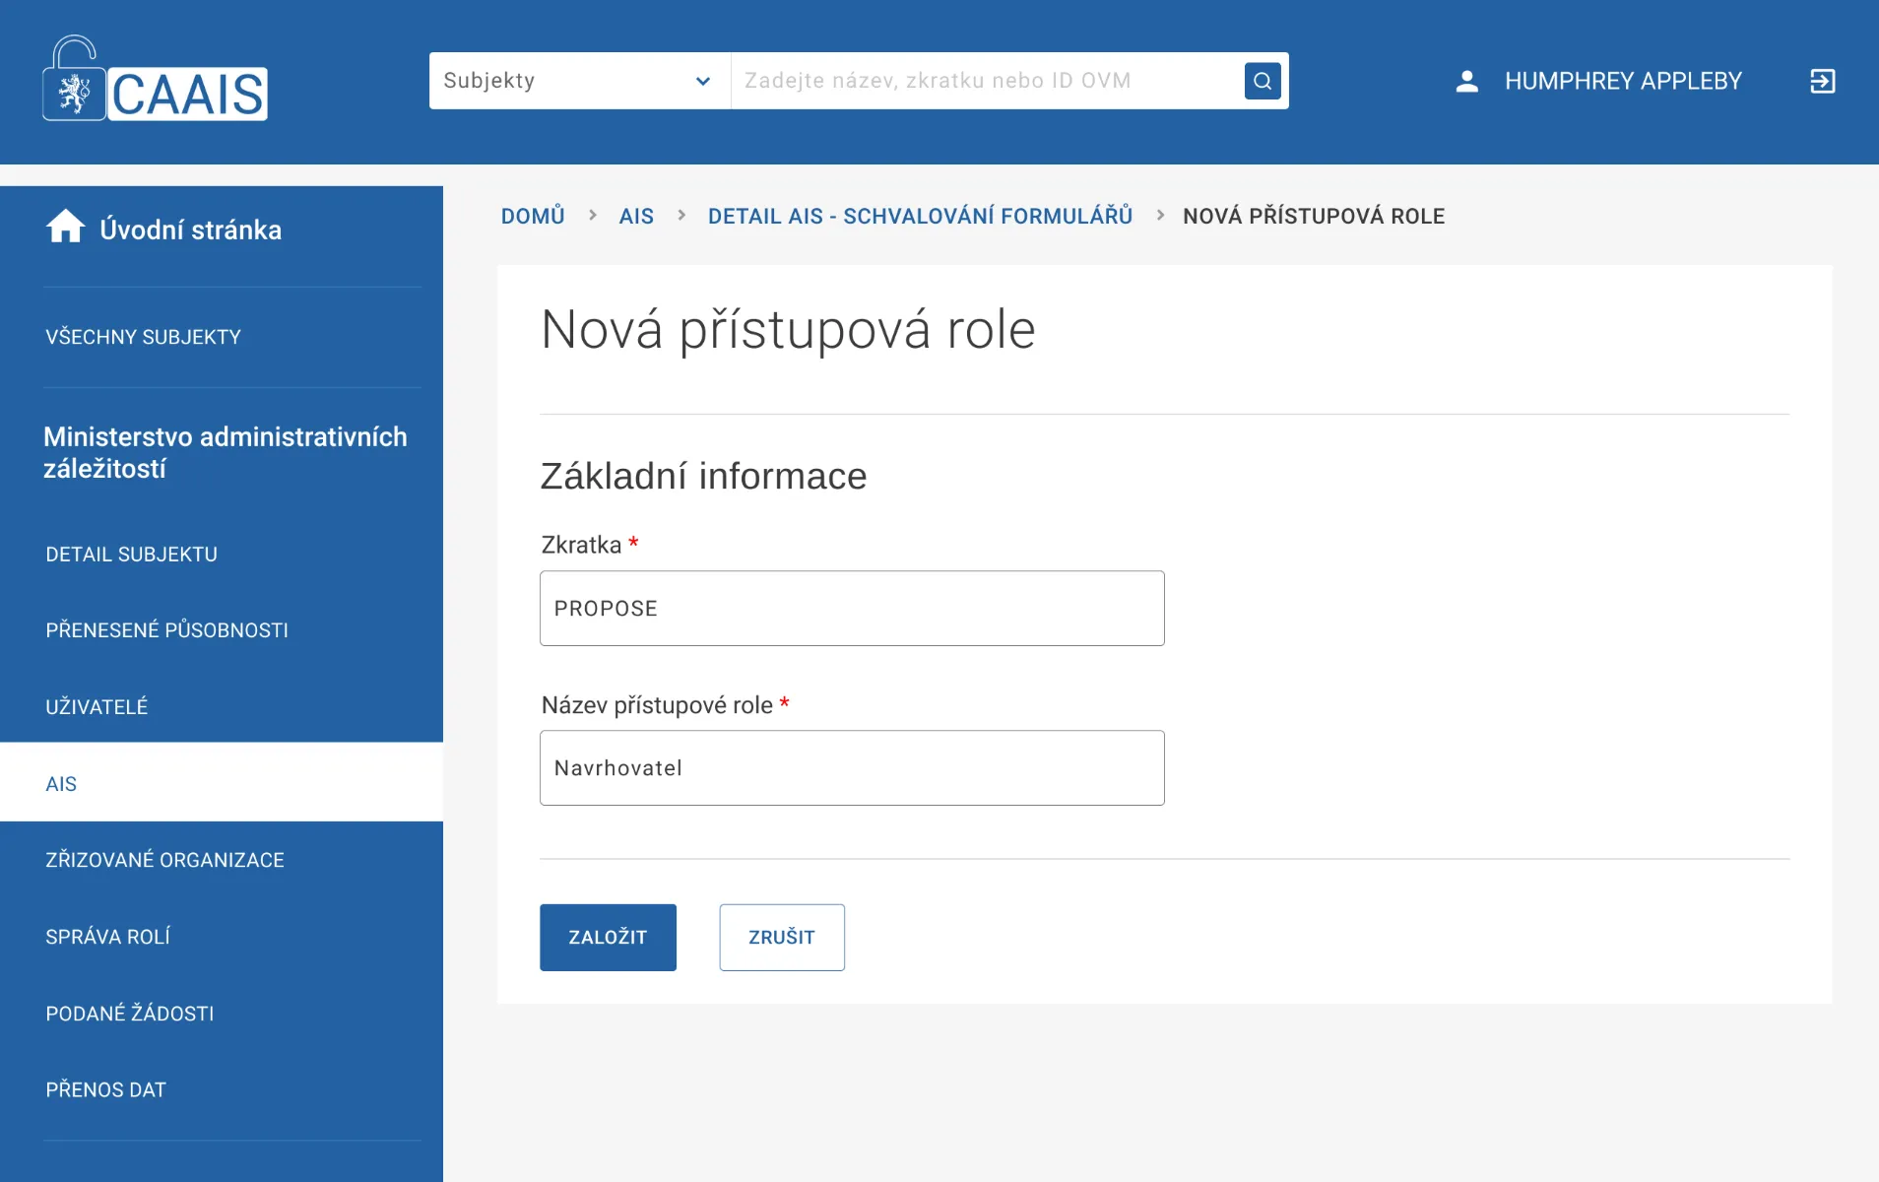Select Správa rolí menu item

click(x=107, y=937)
